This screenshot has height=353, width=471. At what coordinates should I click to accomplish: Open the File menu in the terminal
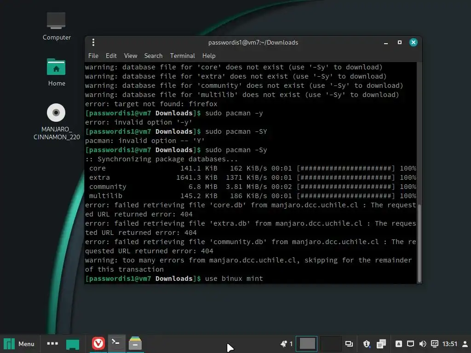point(93,56)
